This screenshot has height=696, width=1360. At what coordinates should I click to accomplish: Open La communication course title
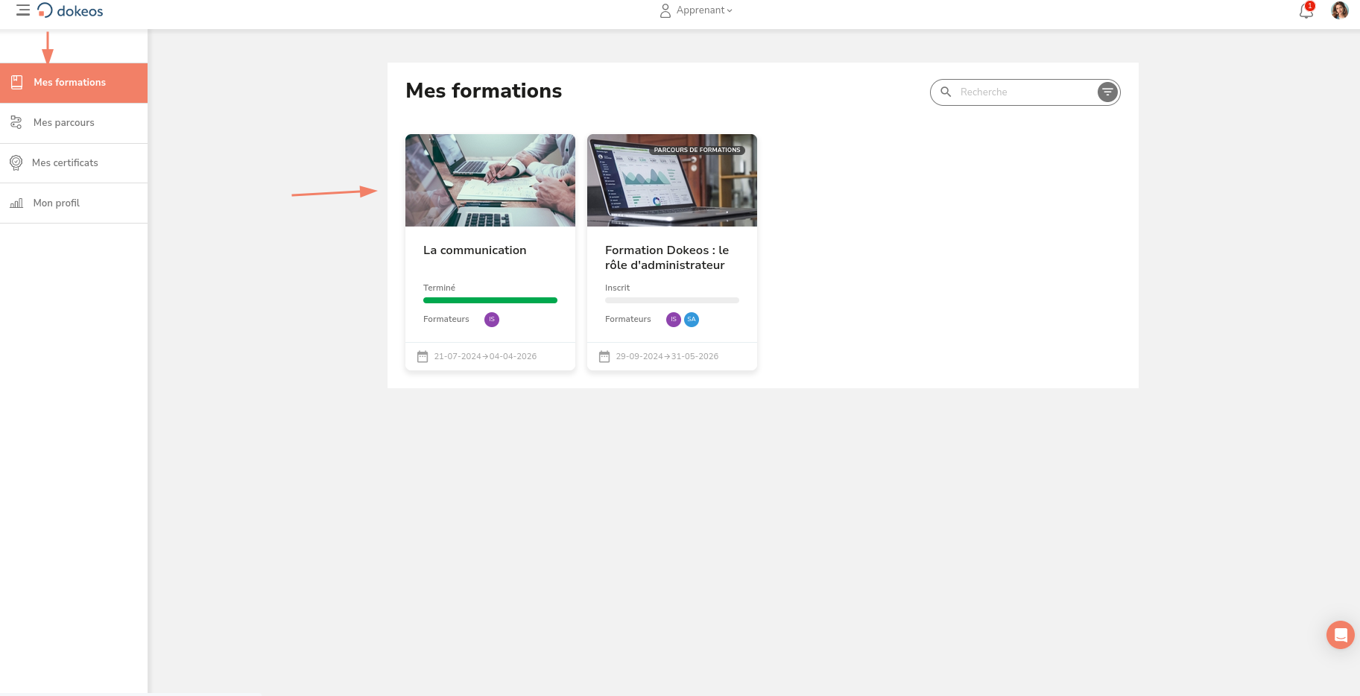tap(475, 250)
